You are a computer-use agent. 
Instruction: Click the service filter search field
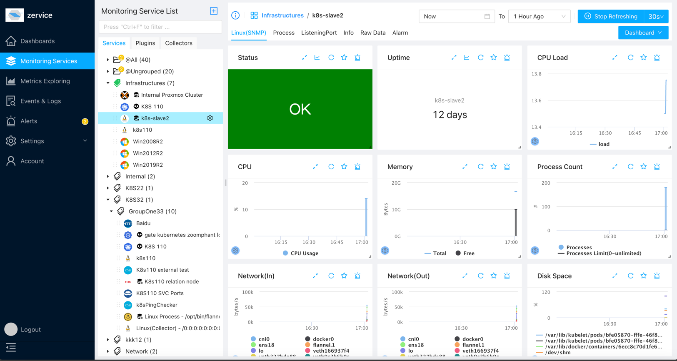point(160,27)
